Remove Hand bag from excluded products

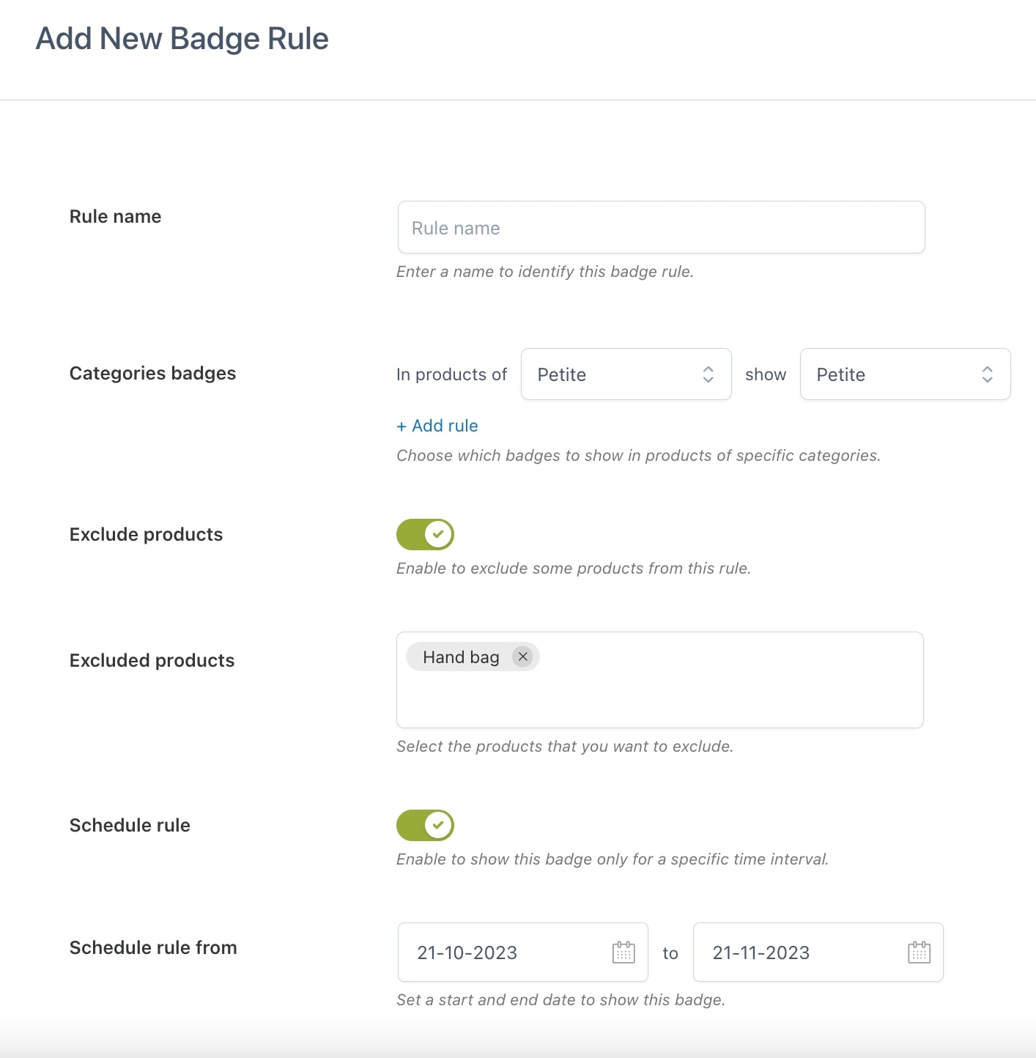[522, 656]
